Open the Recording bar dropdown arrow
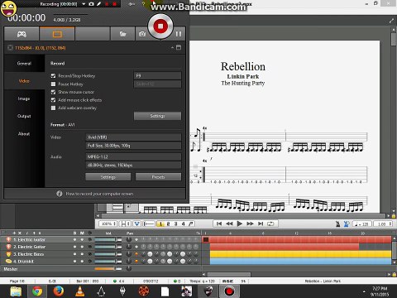This screenshot has height=298, width=397. [84, 4]
